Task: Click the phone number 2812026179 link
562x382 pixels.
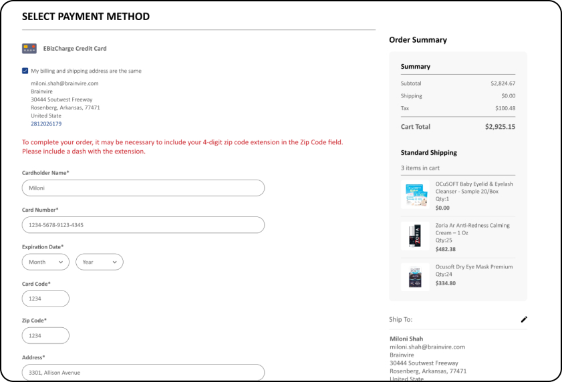Action: [46, 124]
